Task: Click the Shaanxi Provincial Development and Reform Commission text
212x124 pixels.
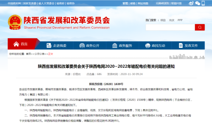Action: coord(67,28)
